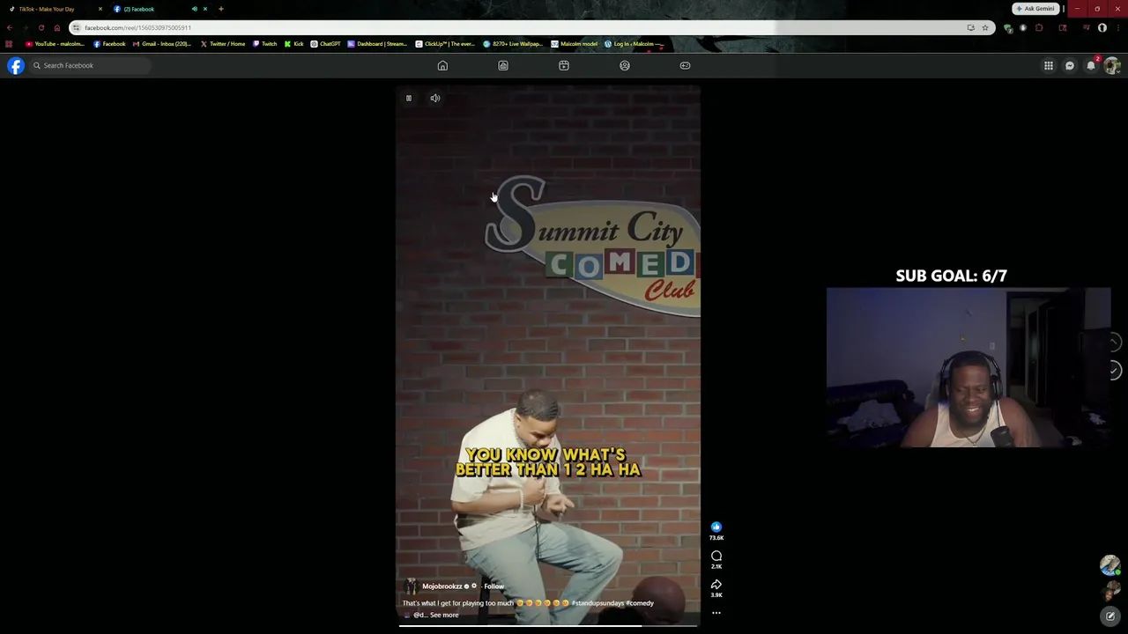The image size is (1128, 634).
Task: Open Twitch bookmark
Action: (264, 44)
